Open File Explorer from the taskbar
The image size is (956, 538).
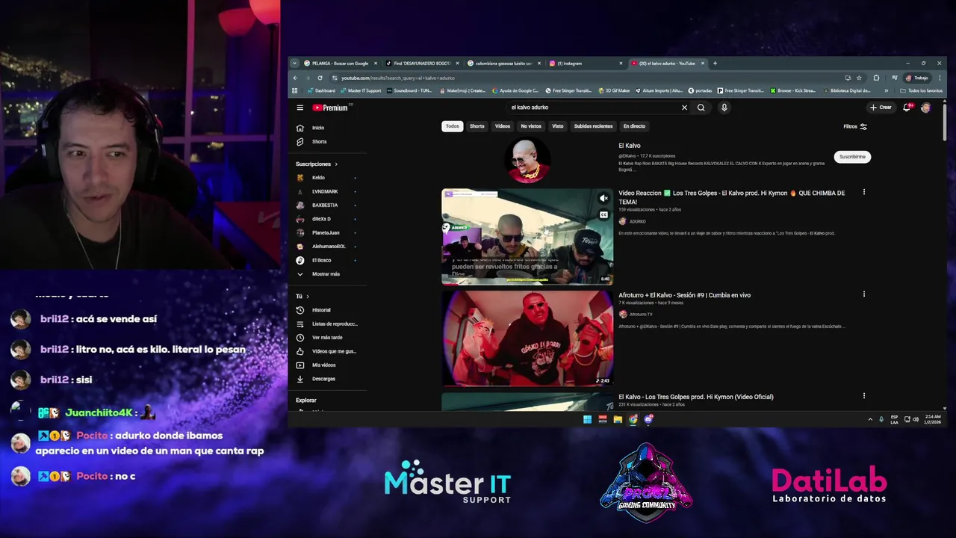[618, 419]
